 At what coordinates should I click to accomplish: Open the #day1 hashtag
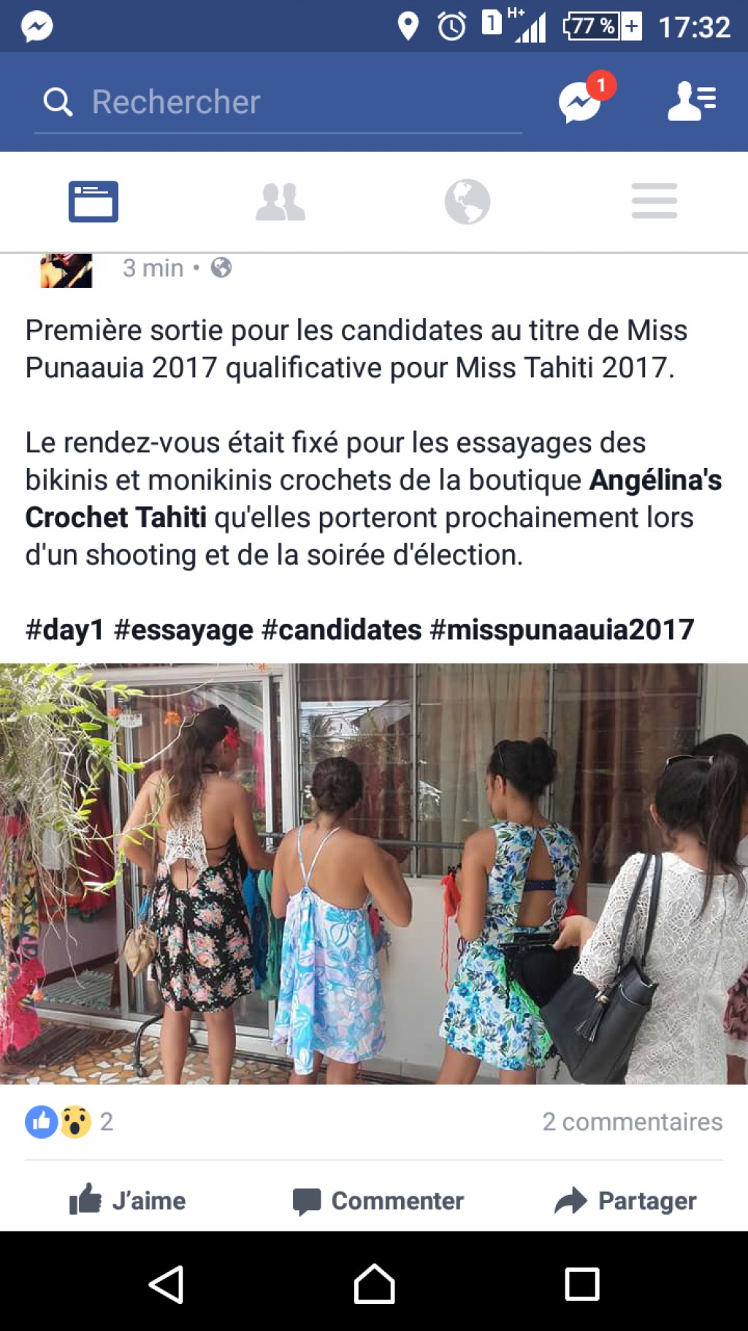point(65,630)
